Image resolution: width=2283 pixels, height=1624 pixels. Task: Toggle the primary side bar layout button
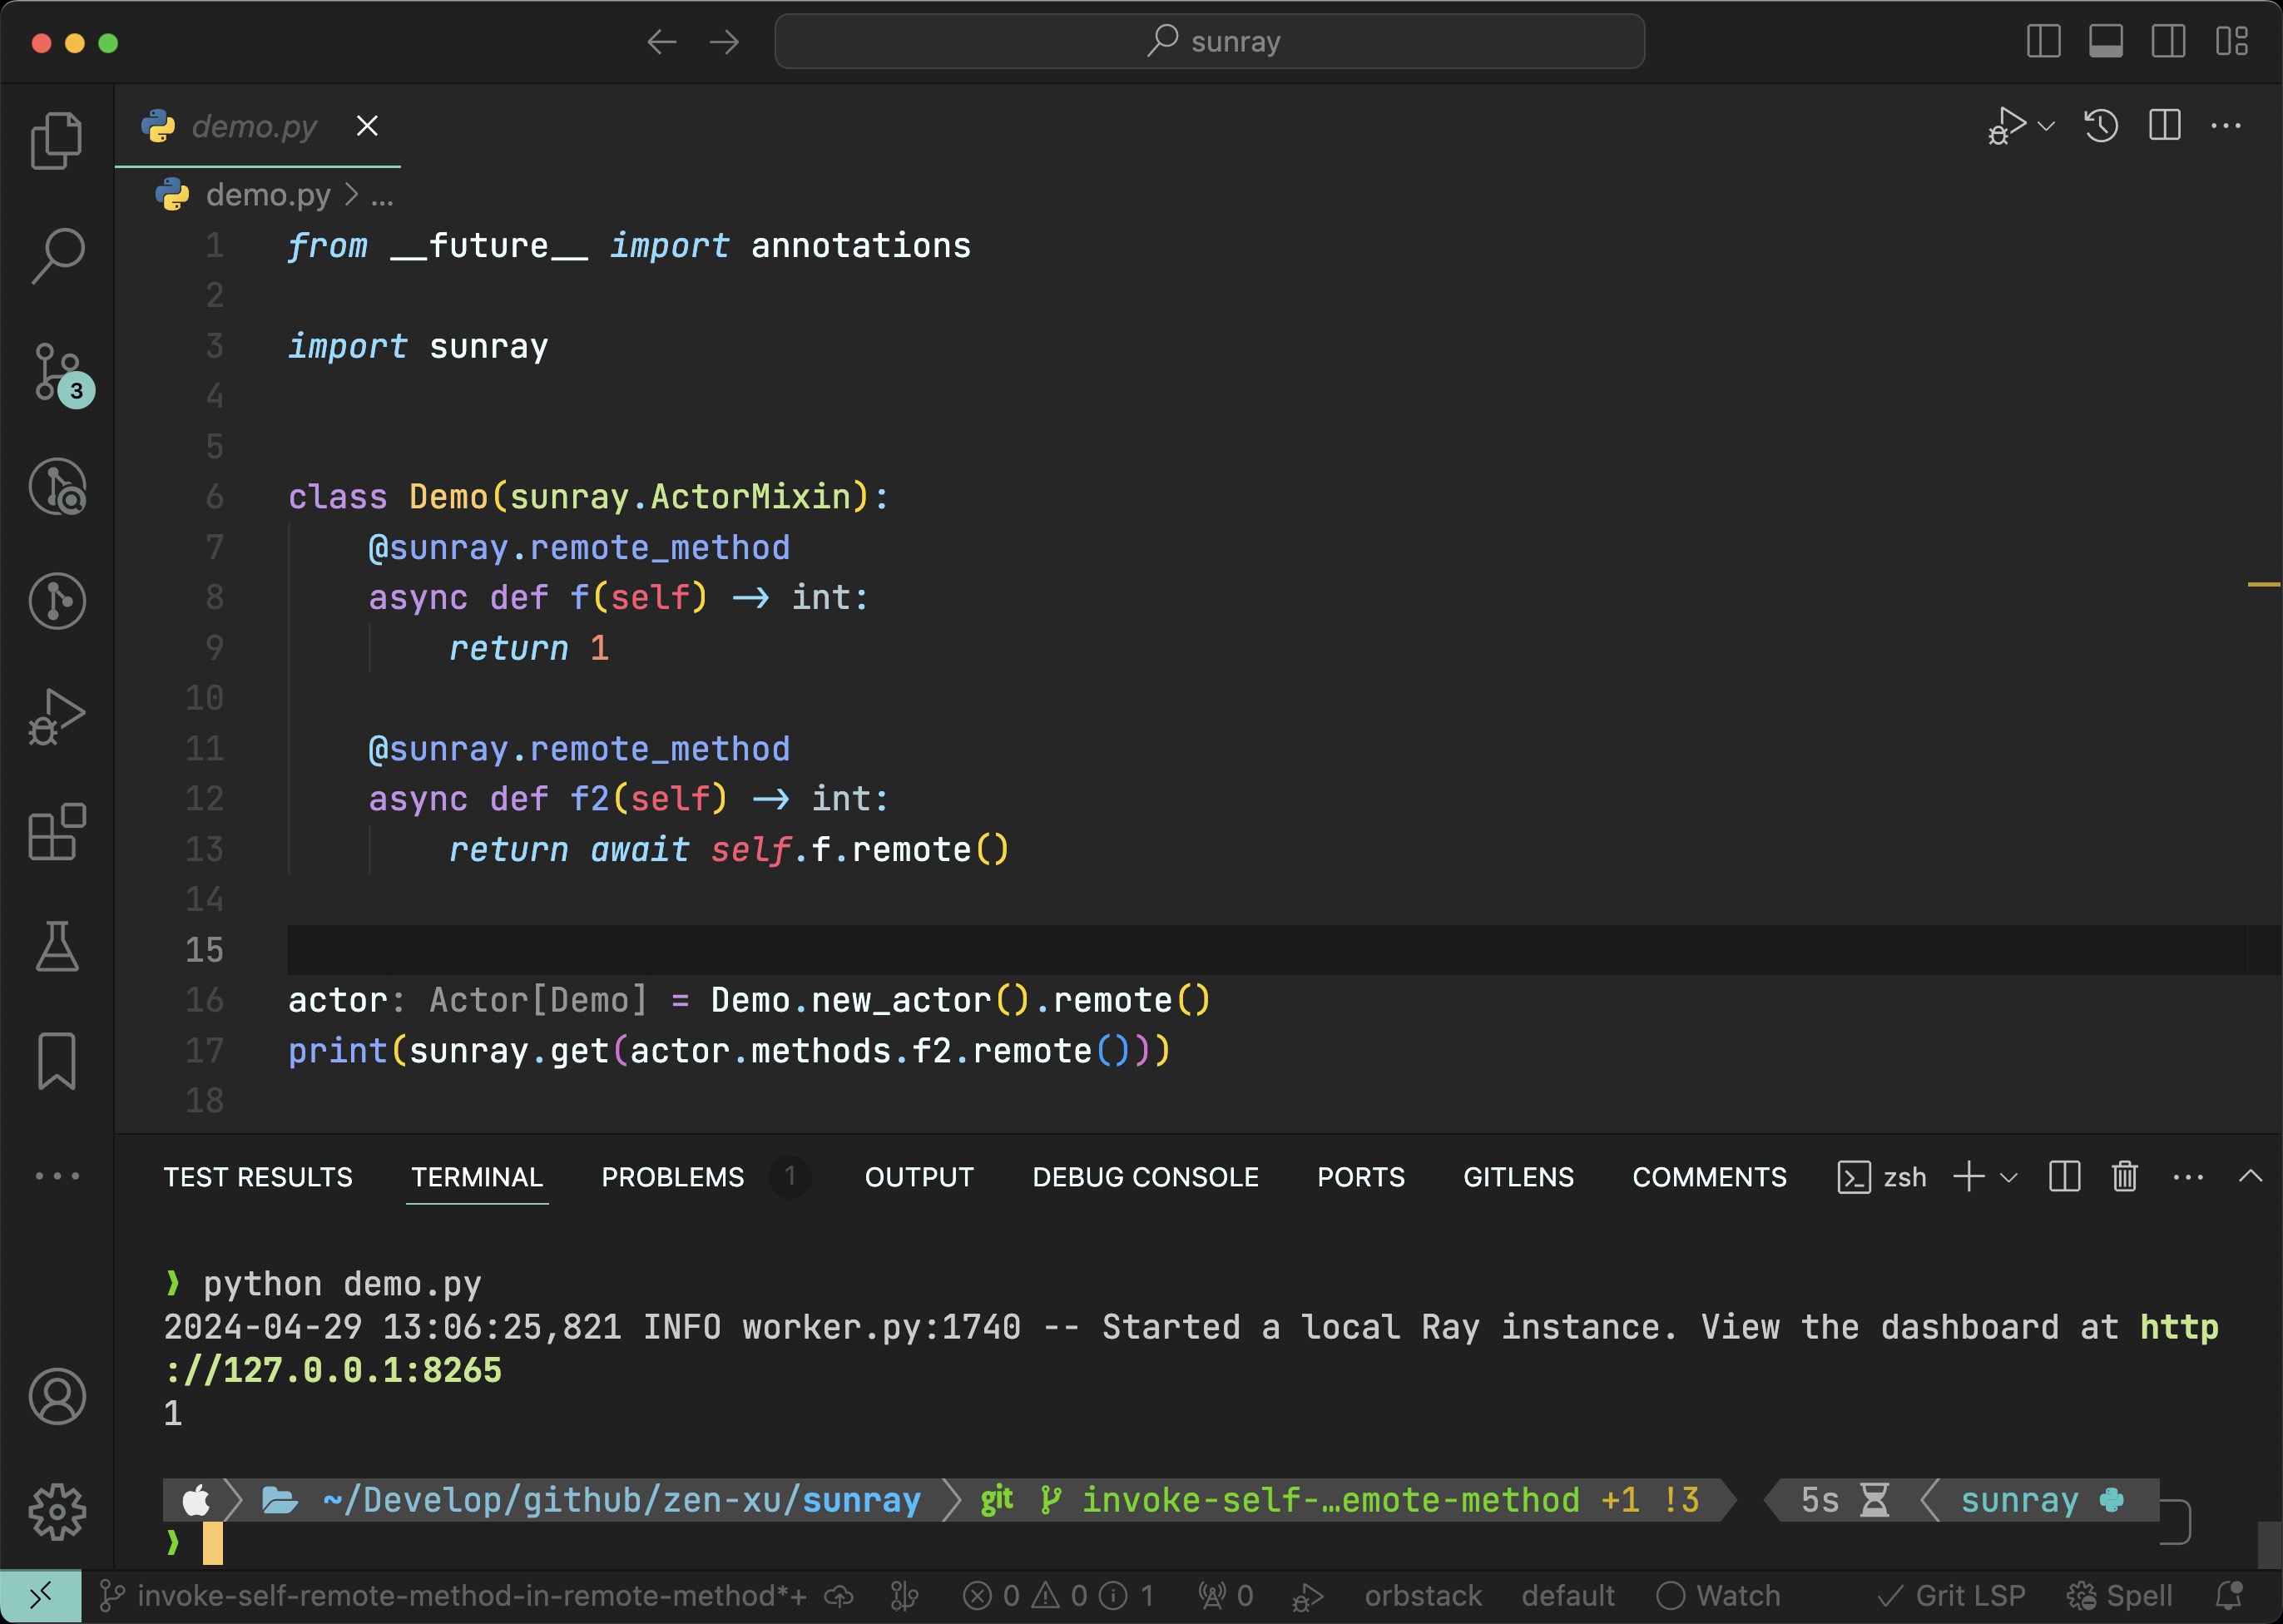pos(2043,42)
